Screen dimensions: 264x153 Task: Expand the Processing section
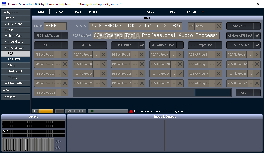click(x=16, y=97)
